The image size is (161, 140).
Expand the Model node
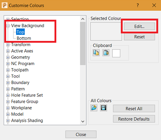click(x=8, y=115)
